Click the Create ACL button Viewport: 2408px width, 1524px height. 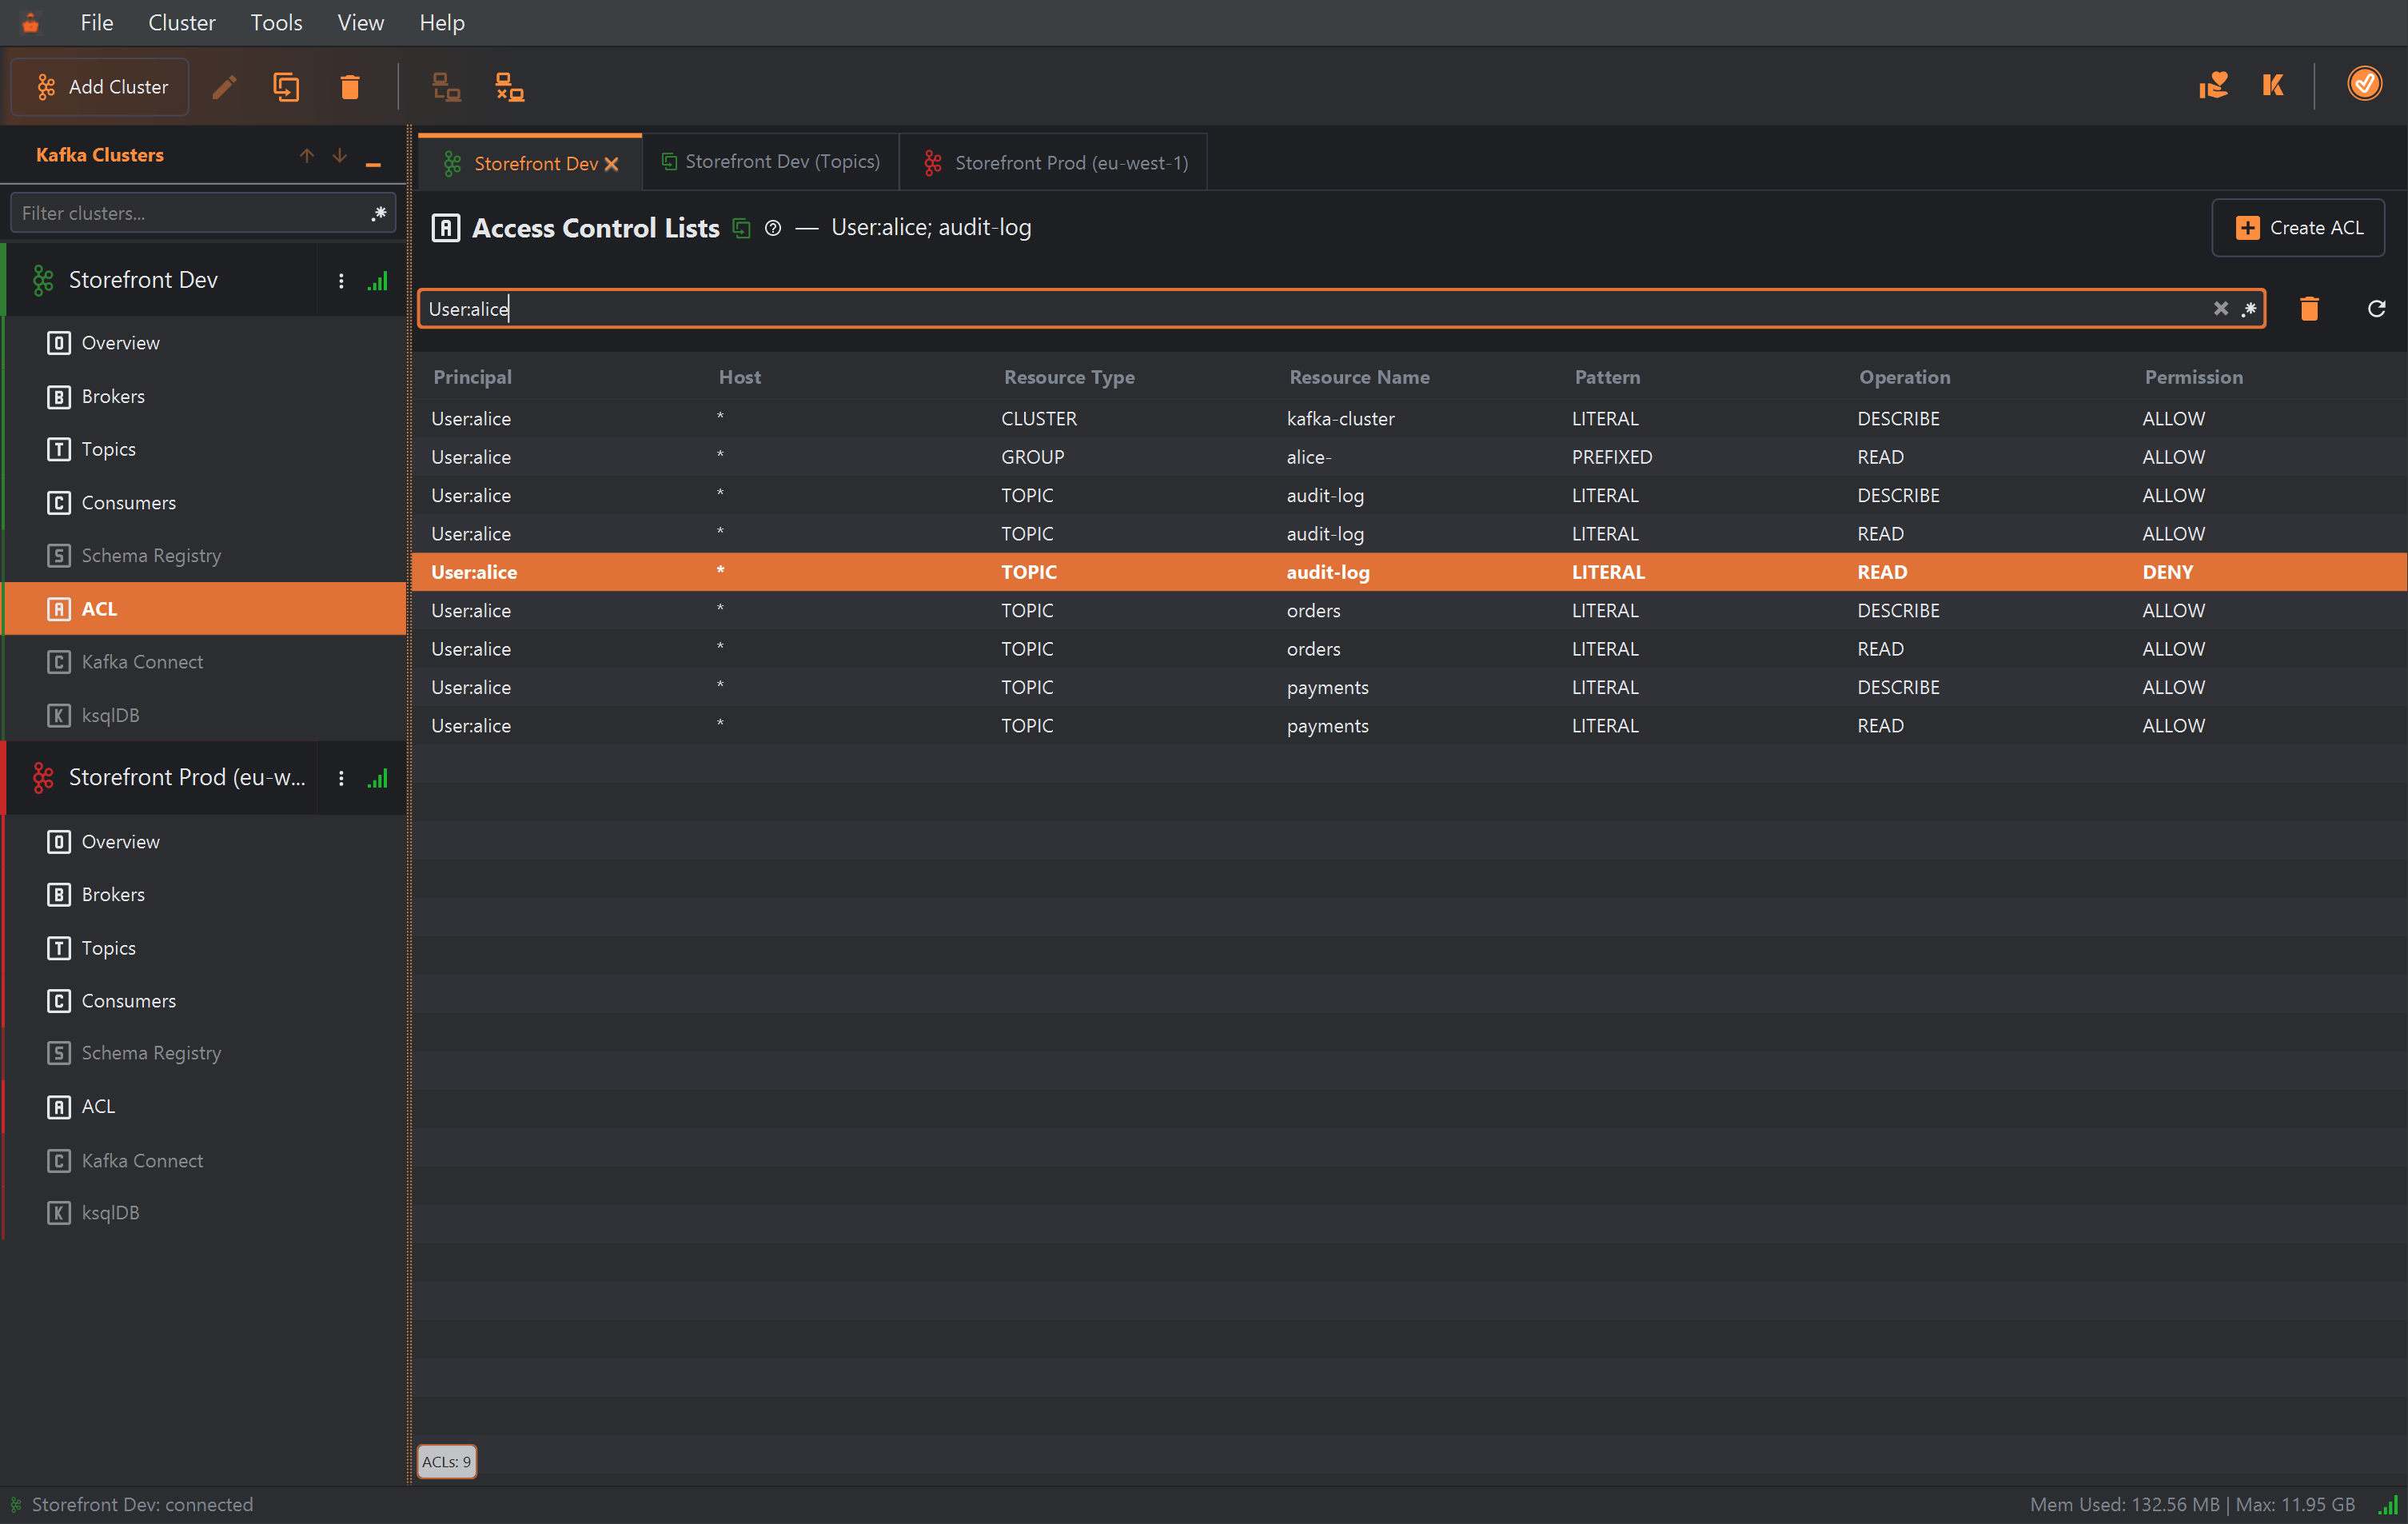tap(2298, 228)
